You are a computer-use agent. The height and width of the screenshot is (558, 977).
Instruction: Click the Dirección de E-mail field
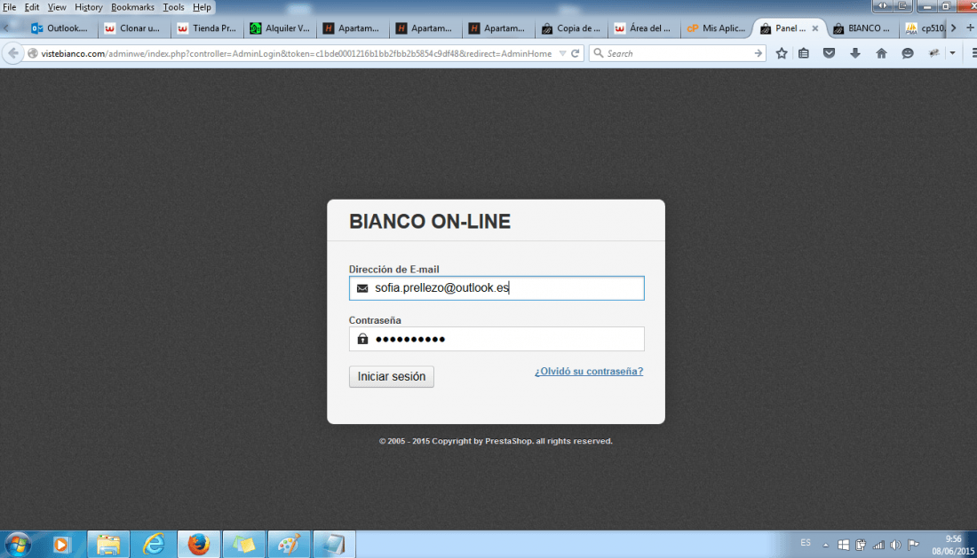coord(496,288)
